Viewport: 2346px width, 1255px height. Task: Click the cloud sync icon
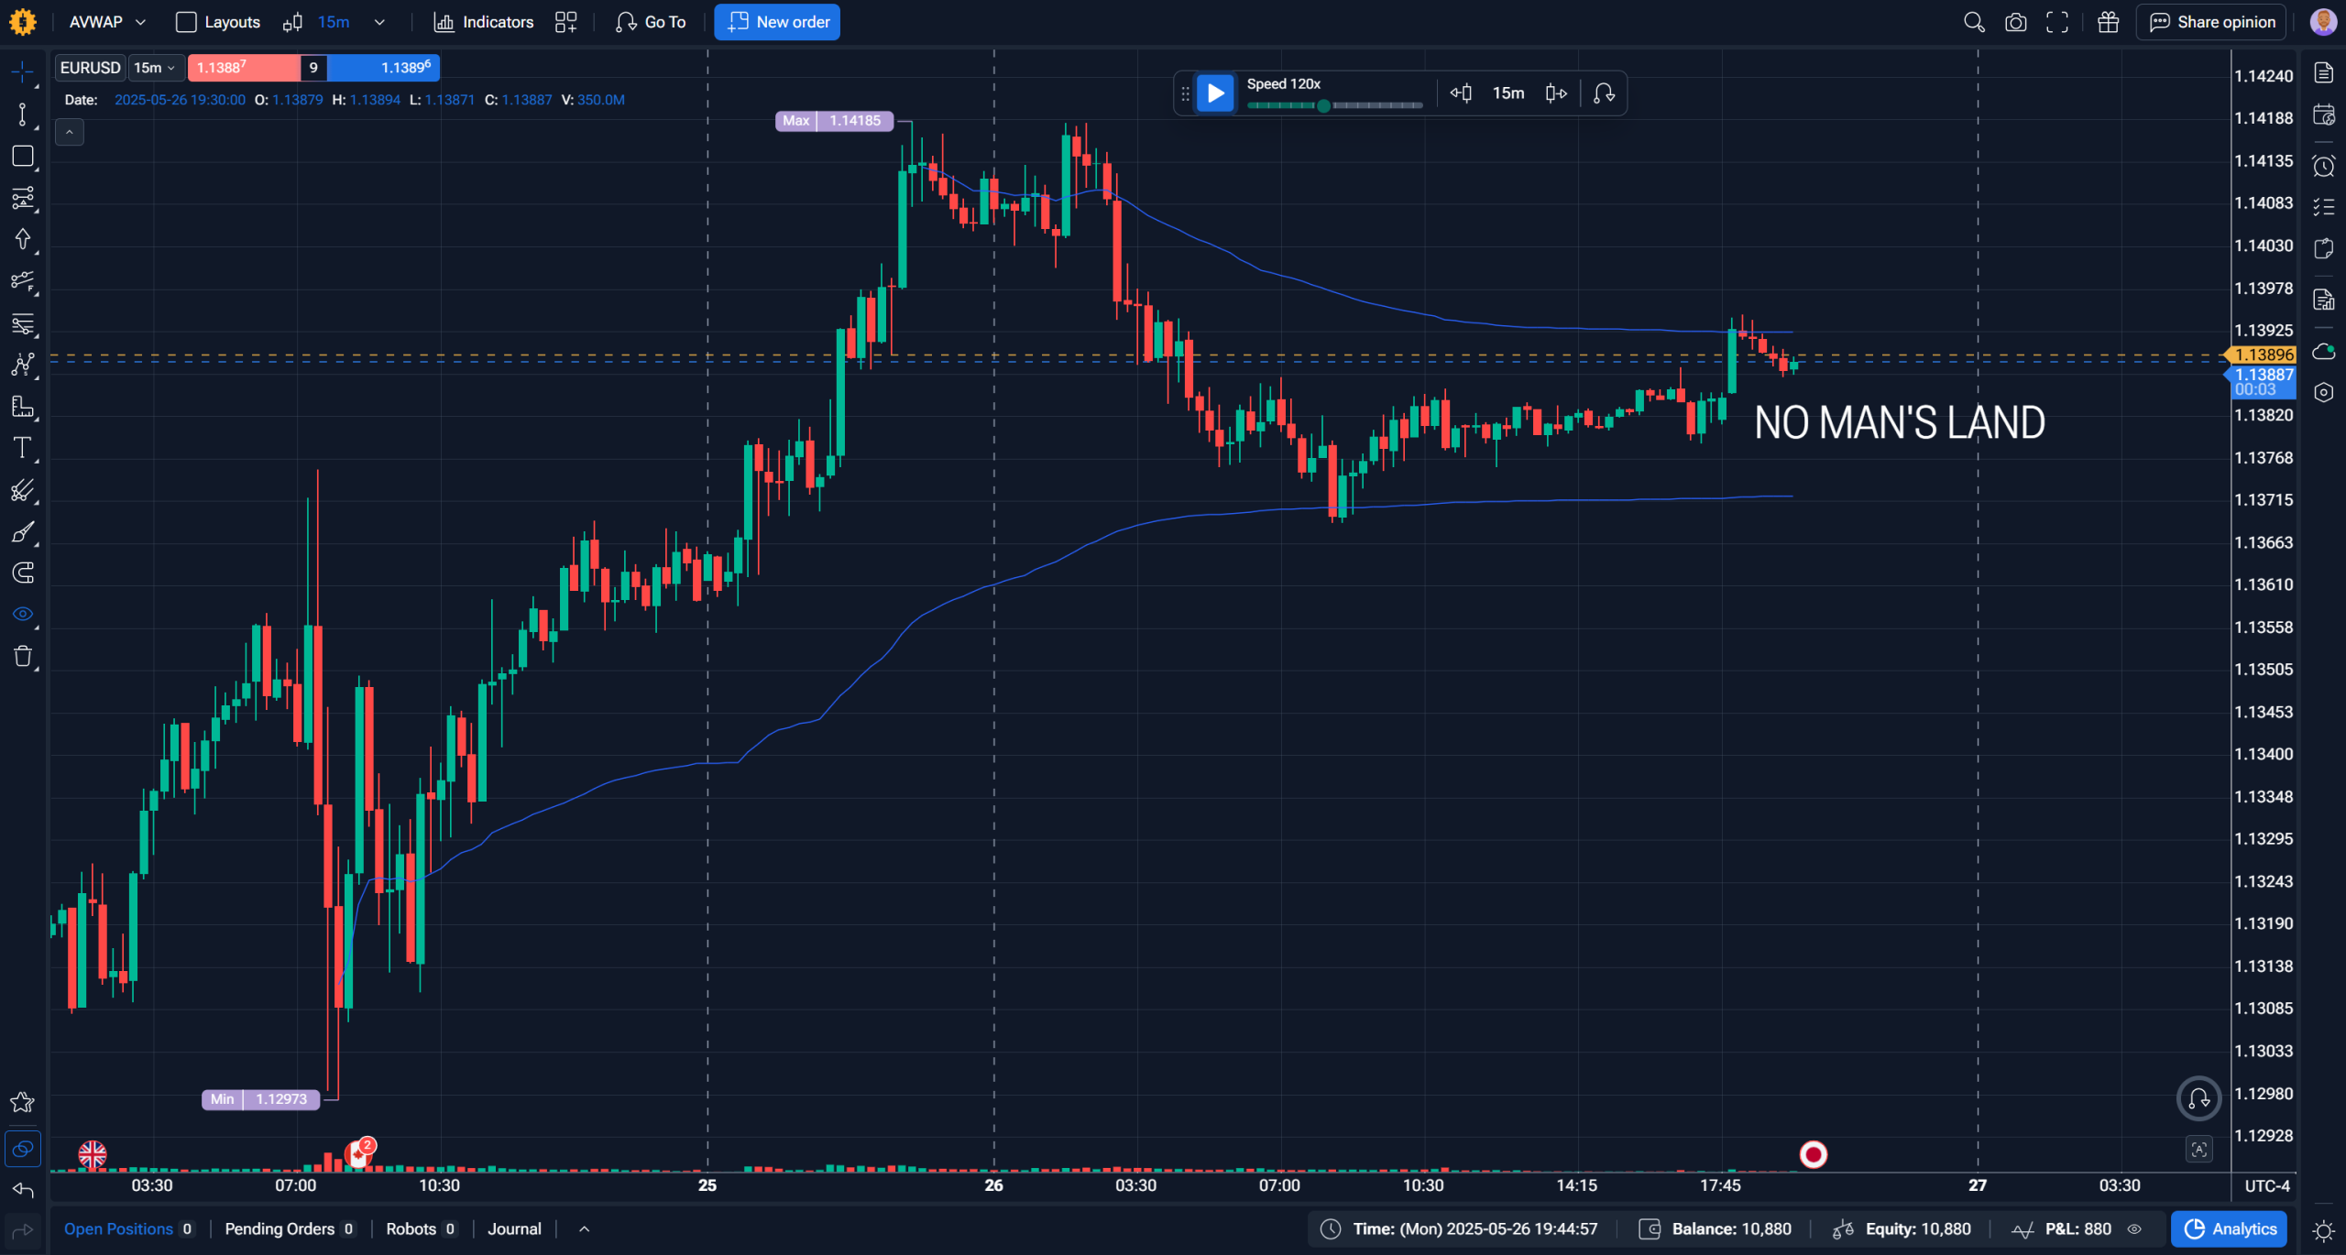[x=2324, y=352]
